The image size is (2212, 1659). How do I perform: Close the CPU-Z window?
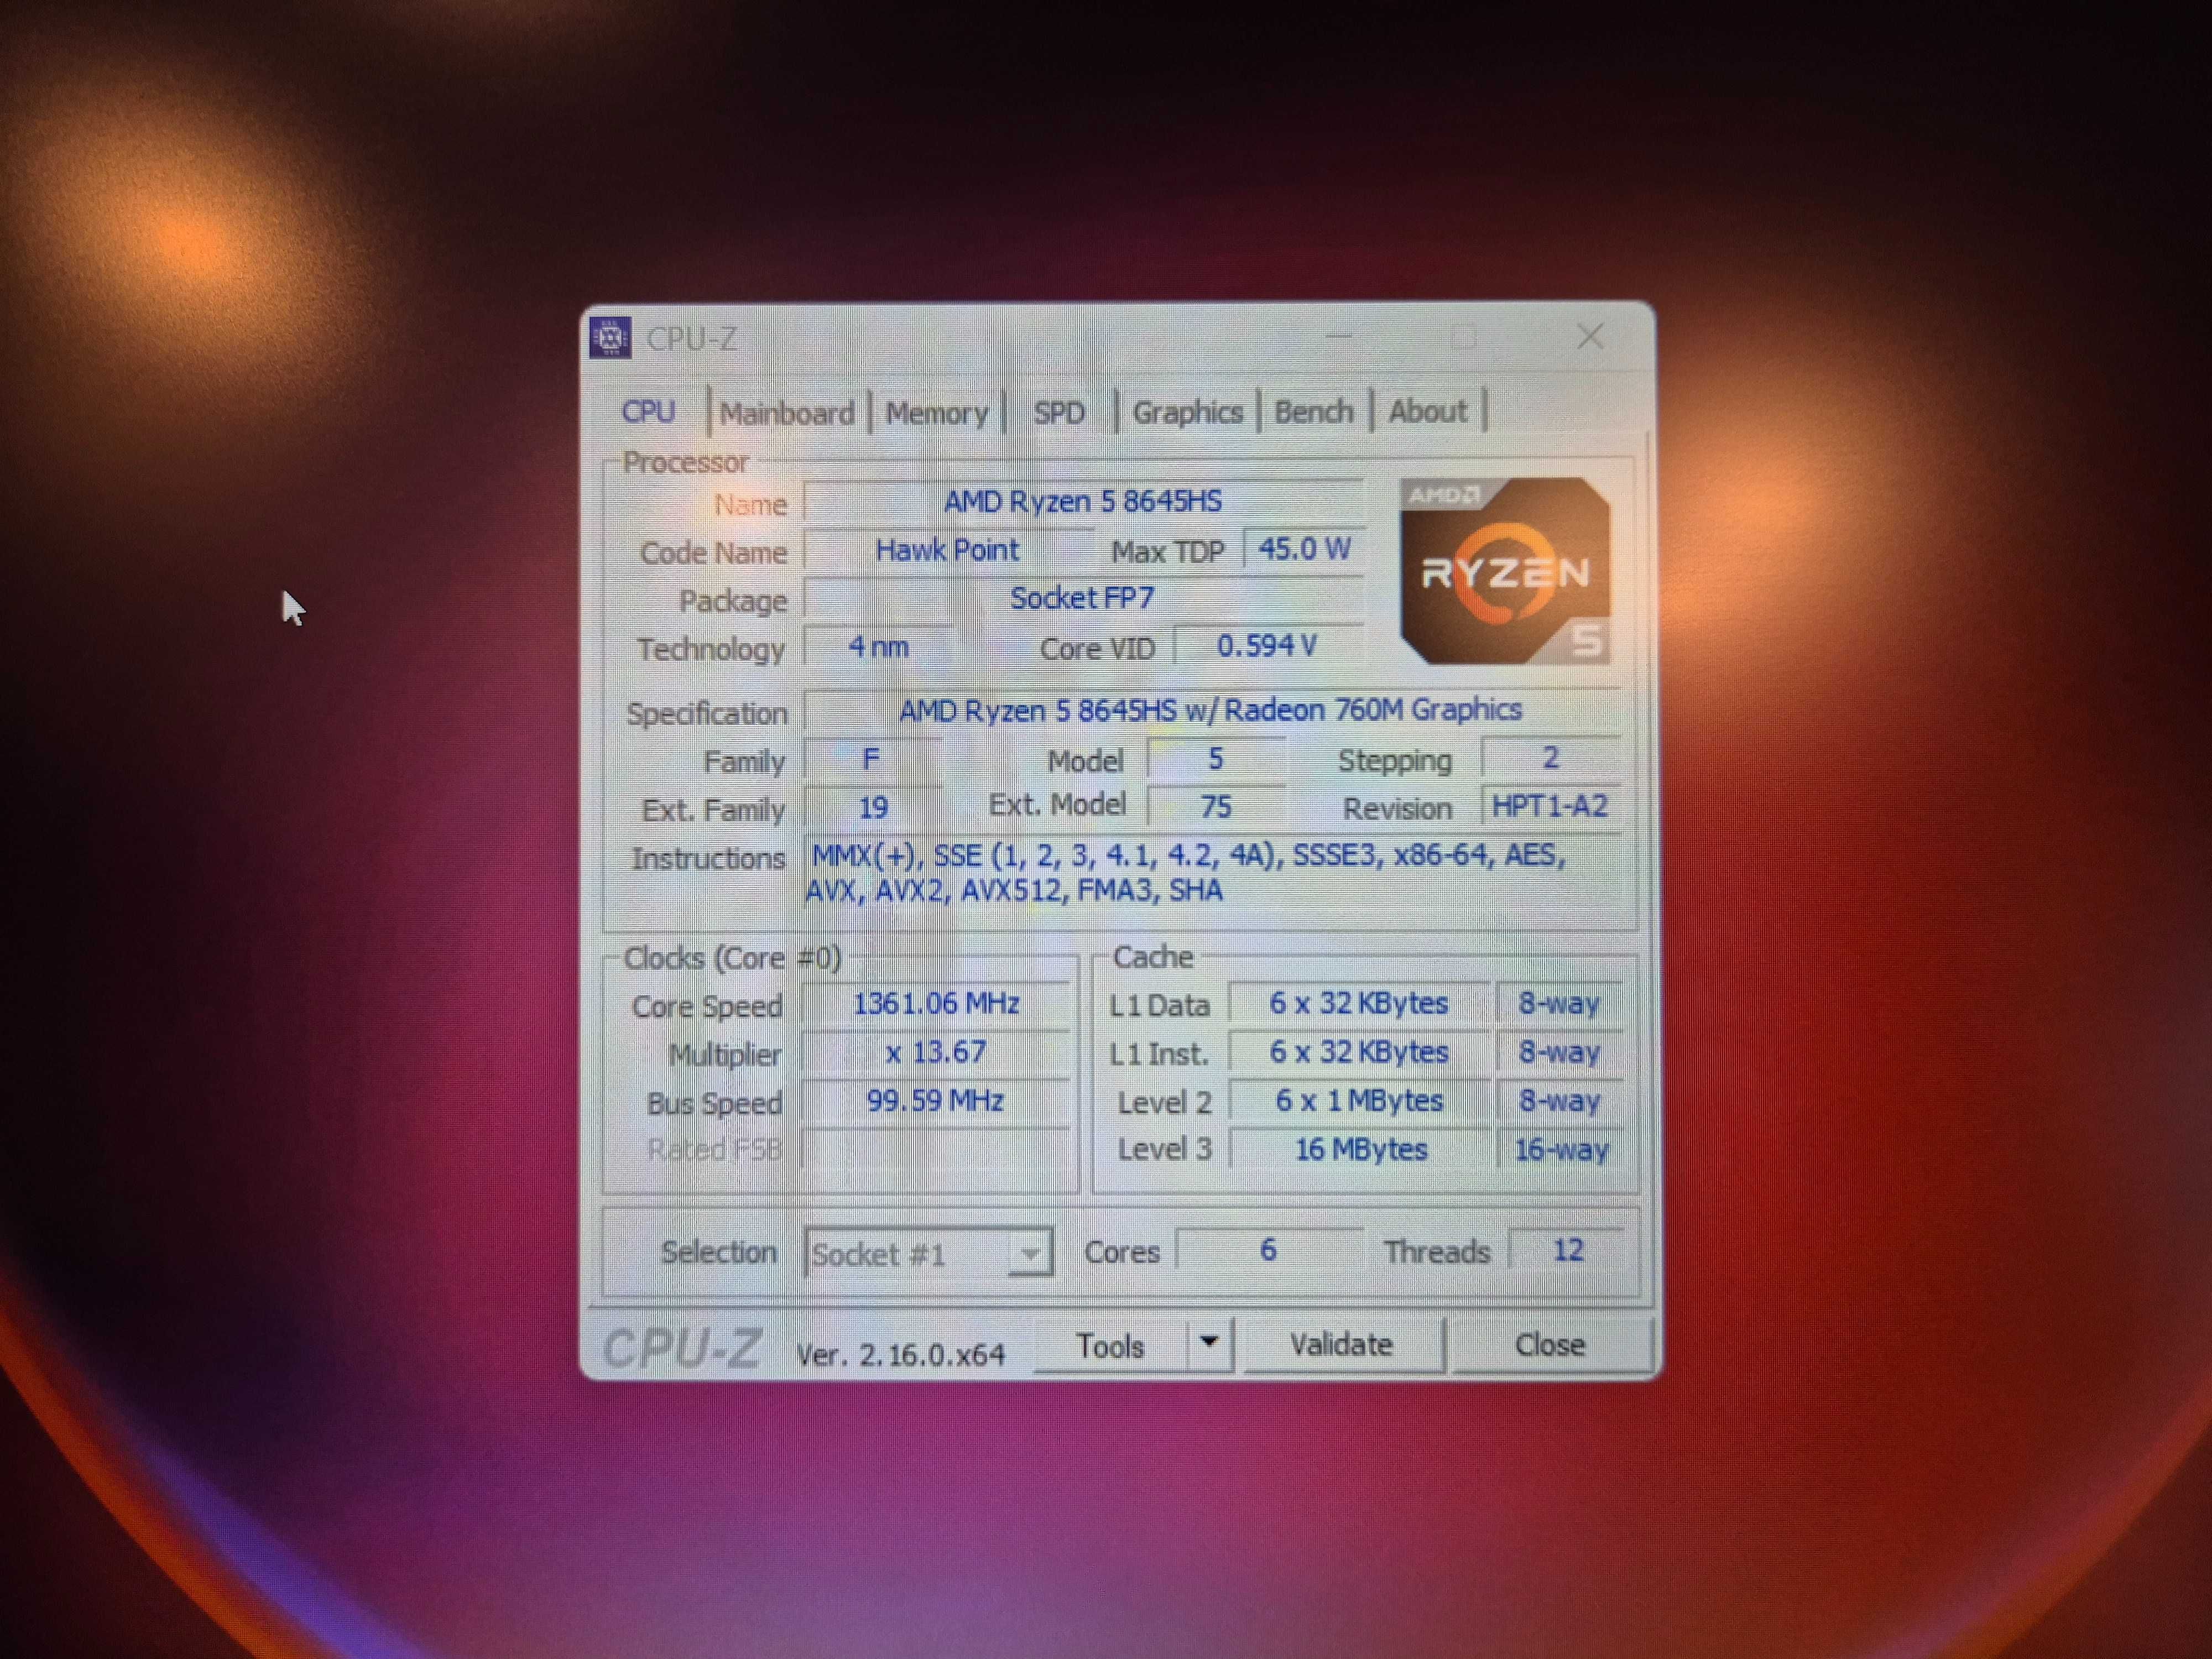point(1590,336)
